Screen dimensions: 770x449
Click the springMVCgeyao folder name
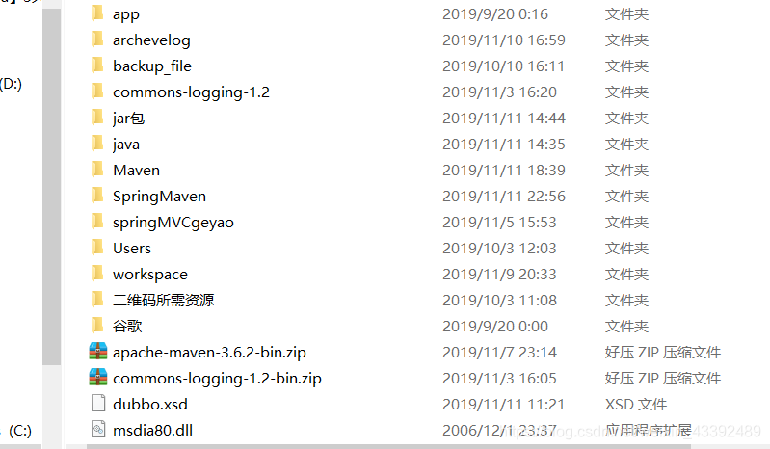point(173,223)
